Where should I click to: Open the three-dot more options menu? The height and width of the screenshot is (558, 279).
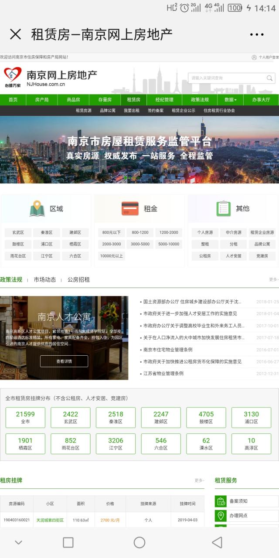(257, 34)
